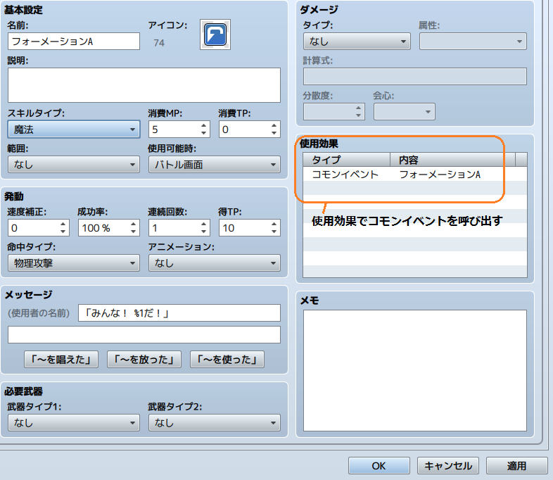Open the 使用可能時 dropdown showing バトル画面
Screen dimensions: 553x480
215,165
